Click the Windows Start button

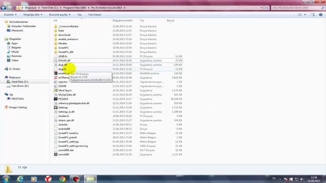coord(6,179)
